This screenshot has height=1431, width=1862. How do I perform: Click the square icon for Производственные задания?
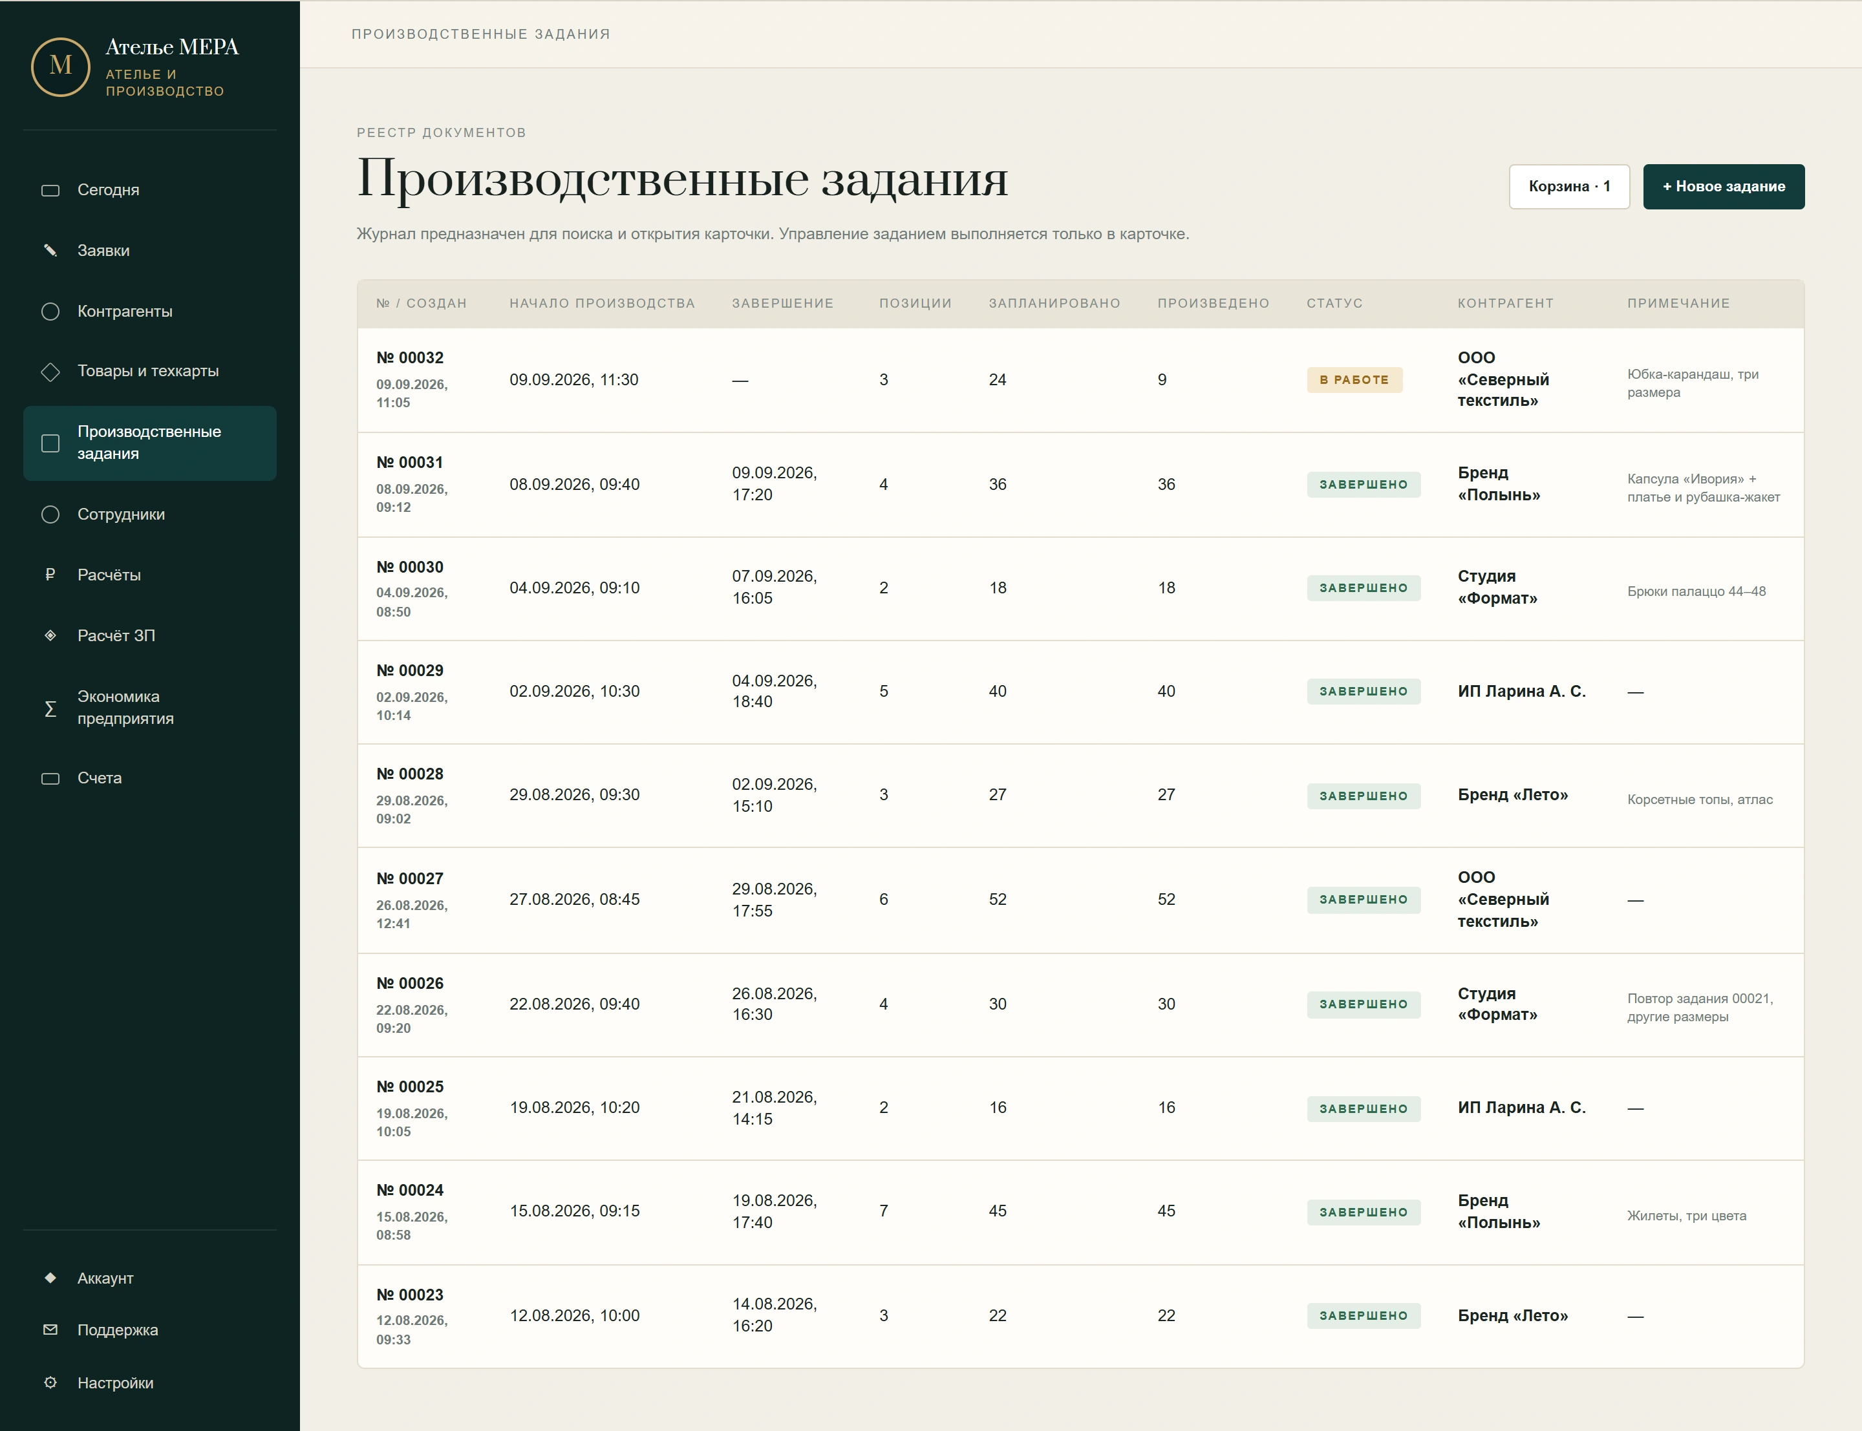(50, 443)
